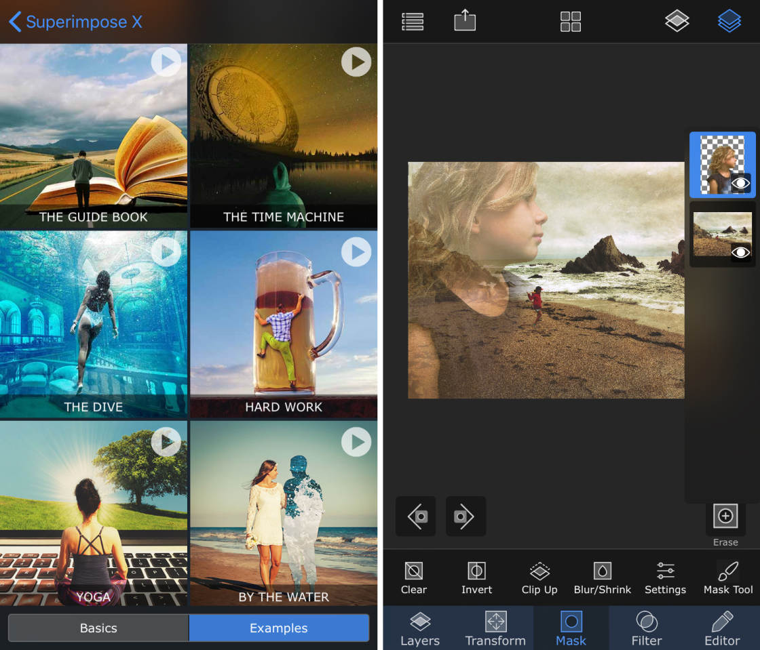Clear the current mask
760x650 pixels.
(414, 577)
